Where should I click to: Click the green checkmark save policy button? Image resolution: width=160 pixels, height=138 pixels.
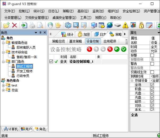point(124,49)
